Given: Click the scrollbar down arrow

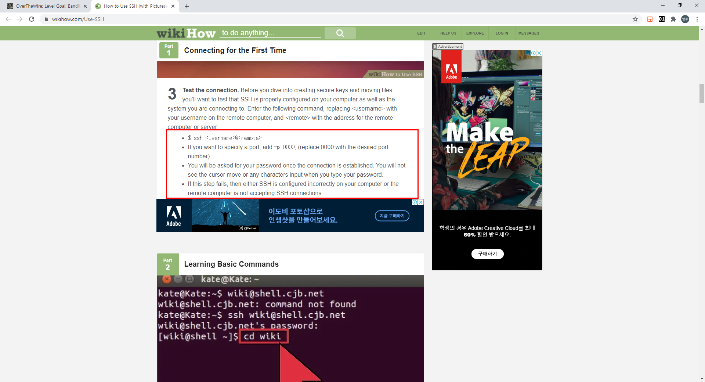Looking at the screenshot, I should [702, 378].
